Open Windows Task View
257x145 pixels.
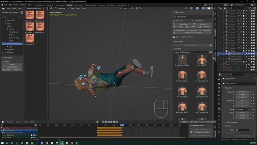(x=12, y=143)
